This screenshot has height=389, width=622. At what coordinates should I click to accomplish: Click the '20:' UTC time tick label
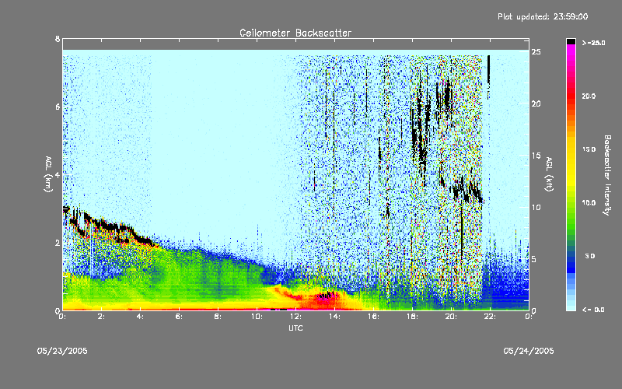click(x=451, y=317)
